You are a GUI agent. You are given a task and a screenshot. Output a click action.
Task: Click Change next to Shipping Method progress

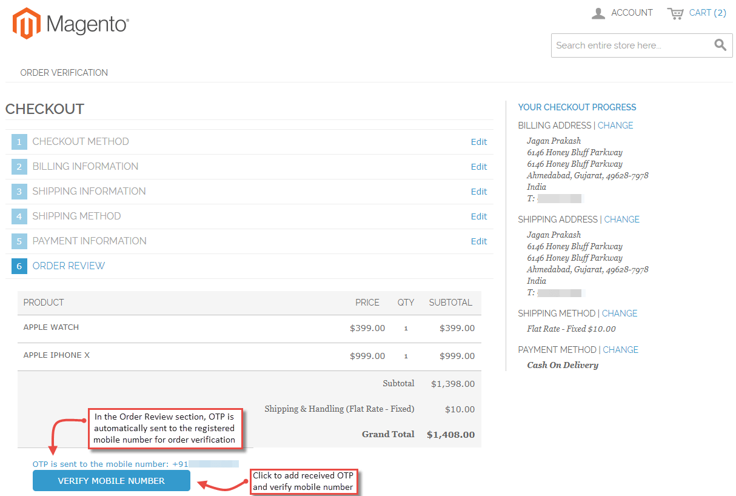(619, 313)
